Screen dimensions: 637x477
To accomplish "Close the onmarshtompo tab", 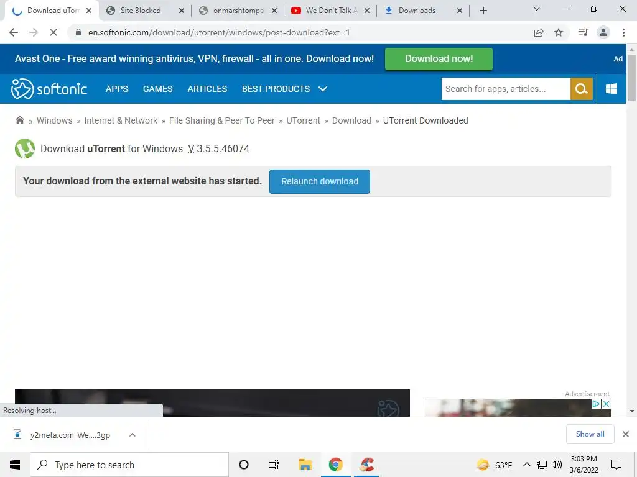I will tap(274, 11).
